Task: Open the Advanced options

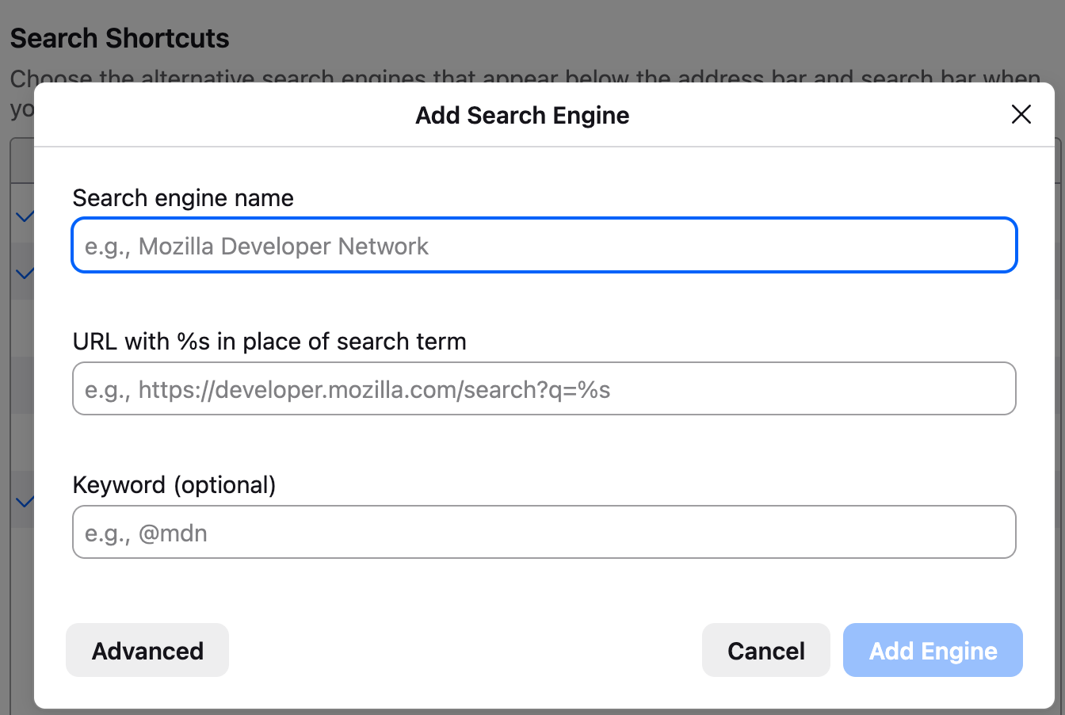Action: pyautogui.click(x=147, y=651)
